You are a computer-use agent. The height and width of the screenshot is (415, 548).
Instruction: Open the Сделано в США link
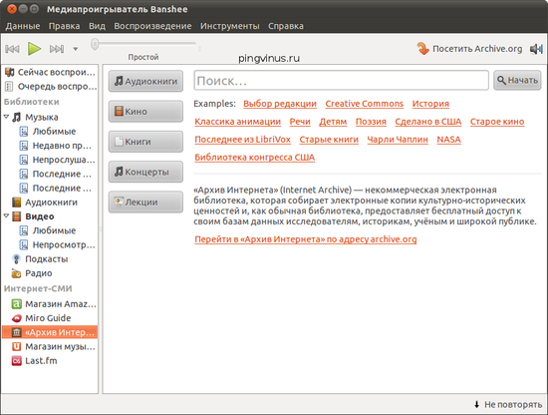(427, 122)
